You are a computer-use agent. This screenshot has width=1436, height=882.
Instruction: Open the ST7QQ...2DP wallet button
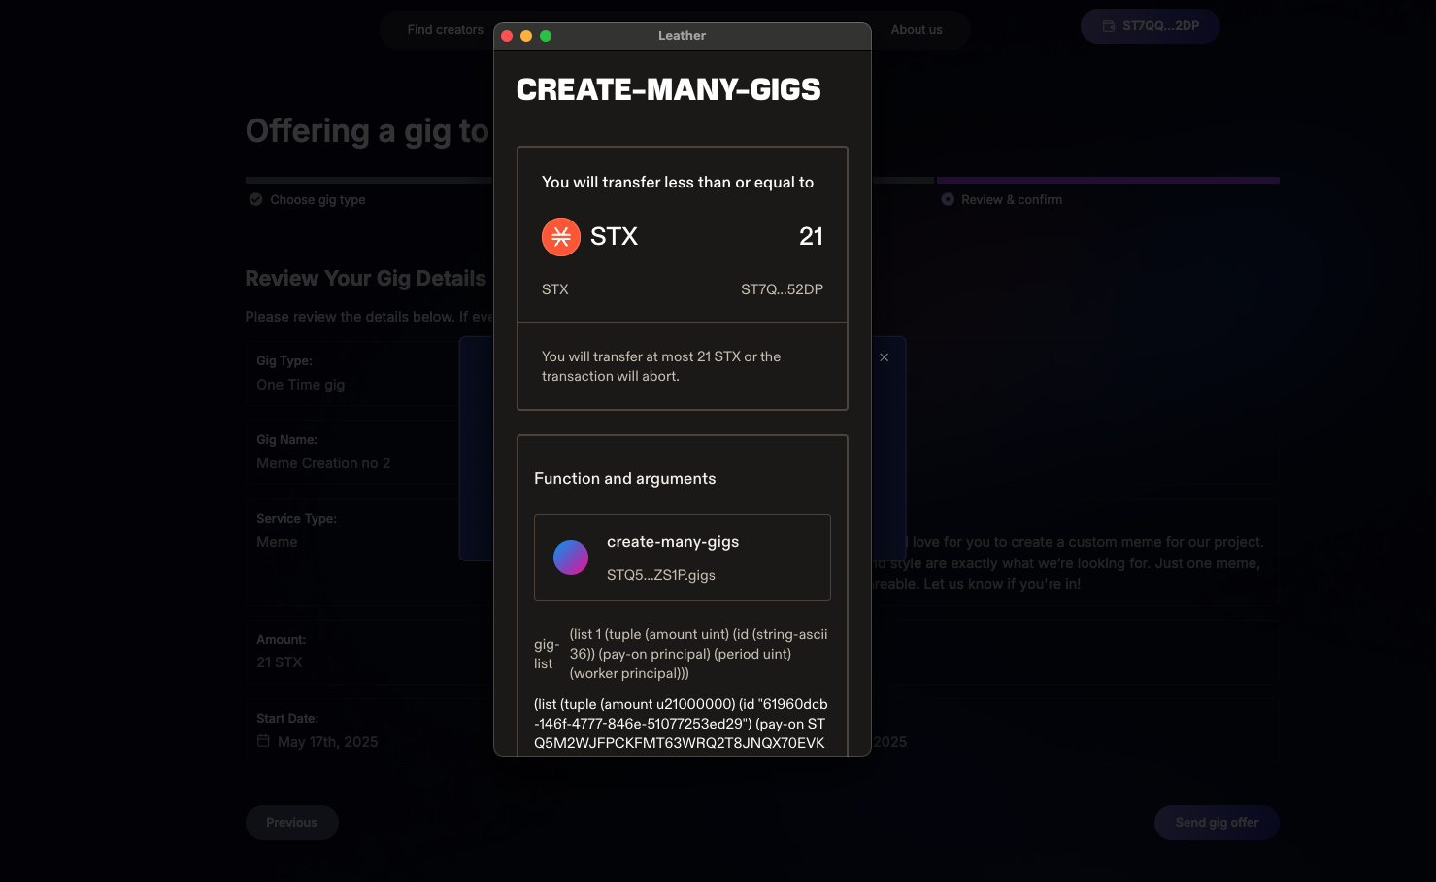click(x=1151, y=26)
